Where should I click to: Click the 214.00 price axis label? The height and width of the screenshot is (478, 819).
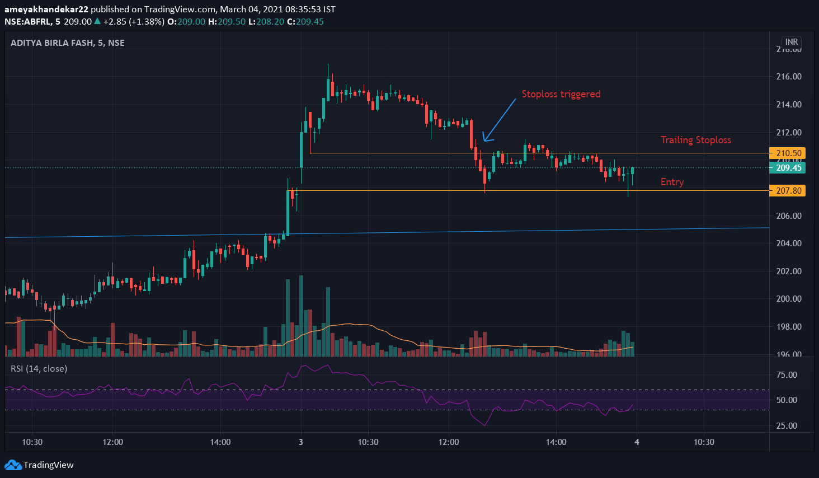(789, 105)
